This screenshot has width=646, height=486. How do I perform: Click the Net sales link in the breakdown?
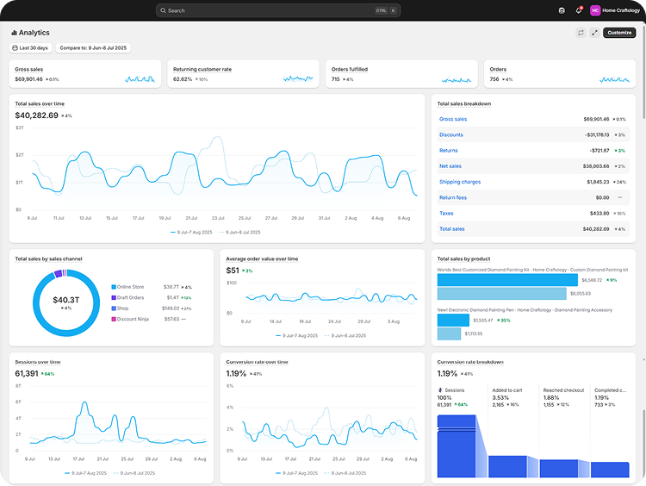(x=450, y=166)
